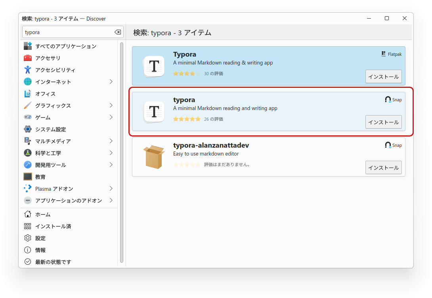The width and height of the screenshot is (432, 298).
Task: Click the Application Addons (アプリケーションのアドオン) icon
Action: 28,200
